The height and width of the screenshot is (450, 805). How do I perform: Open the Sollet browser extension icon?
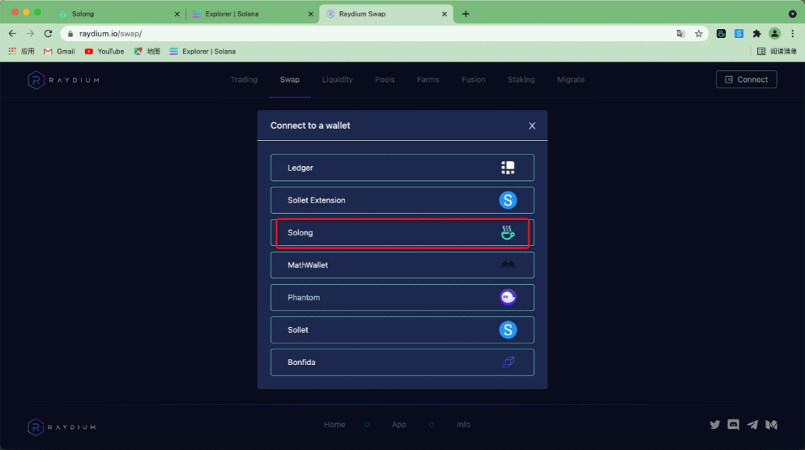coord(739,34)
